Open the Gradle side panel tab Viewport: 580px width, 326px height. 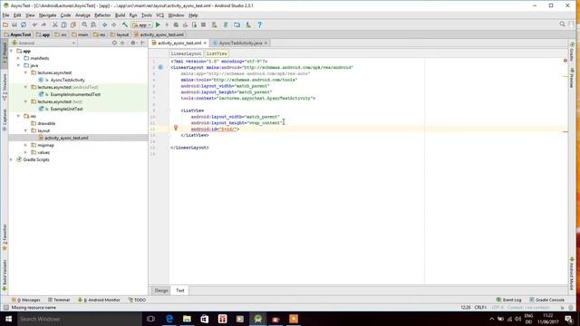pyautogui.click(x=572, y=52)
